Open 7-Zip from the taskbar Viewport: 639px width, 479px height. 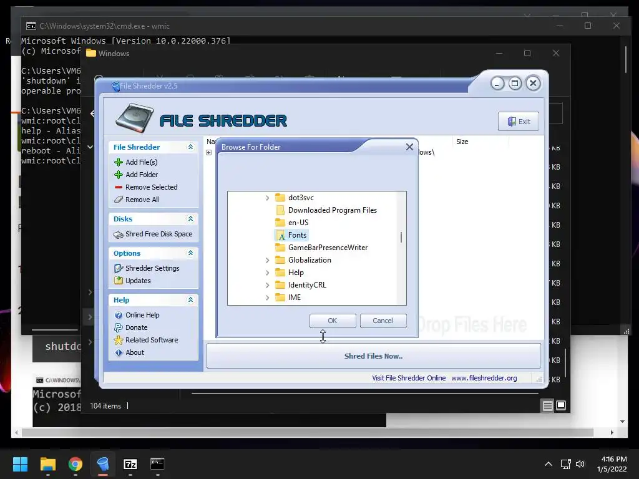click(x=130, y=464)
